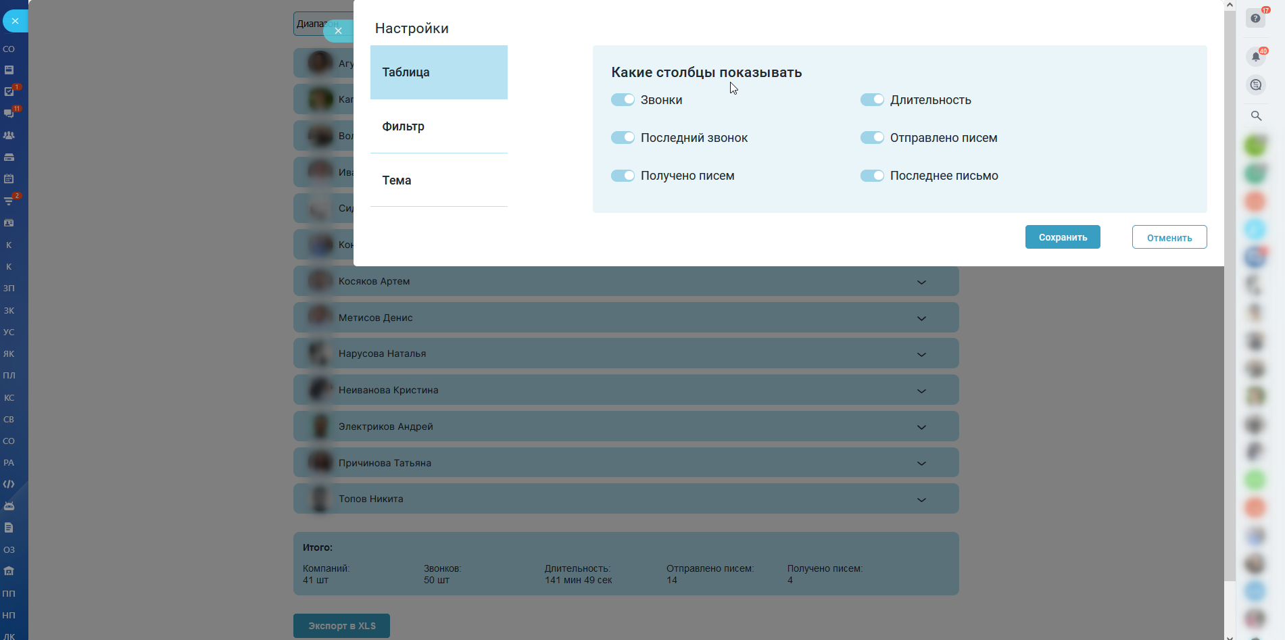Switch off Отправлено писем column
1285x640 pixels.
coord(872,138)
